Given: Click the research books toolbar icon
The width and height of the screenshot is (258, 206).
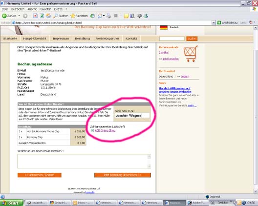Looking at the screenshot, I should click(132, 16).
